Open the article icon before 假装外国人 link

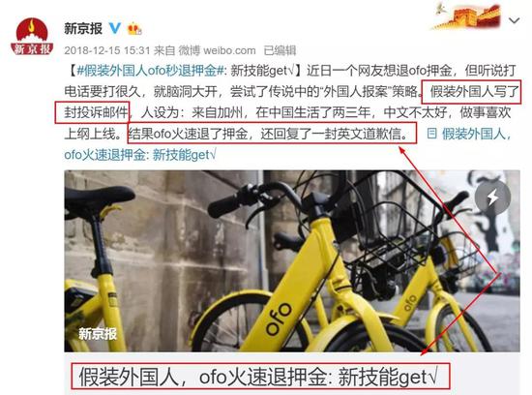point(431,134)
